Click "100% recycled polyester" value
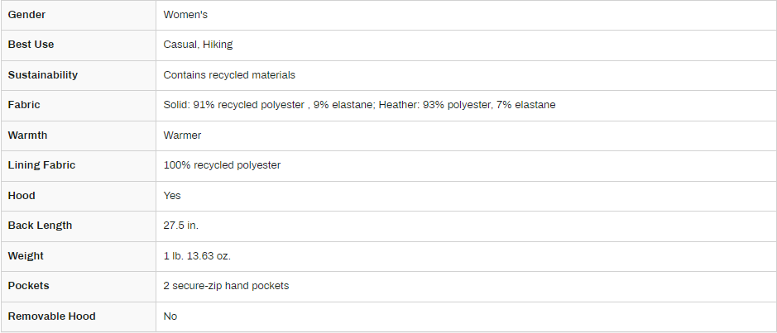 coord(222,165)
